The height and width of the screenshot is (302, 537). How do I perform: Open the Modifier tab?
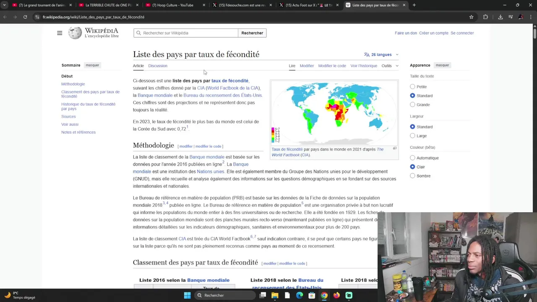click(x=307, y=65)
